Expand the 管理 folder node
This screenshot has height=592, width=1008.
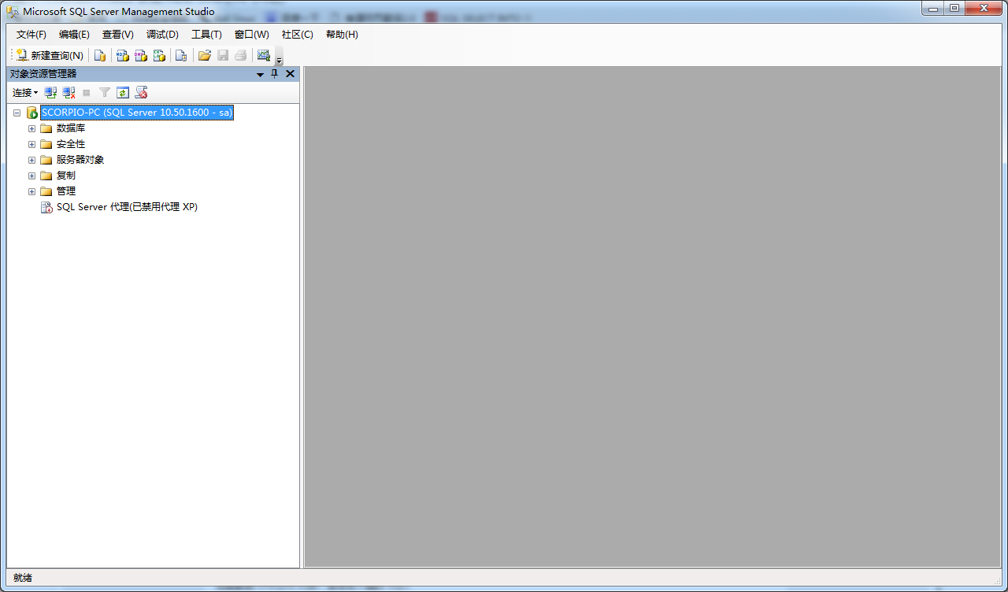32,191
